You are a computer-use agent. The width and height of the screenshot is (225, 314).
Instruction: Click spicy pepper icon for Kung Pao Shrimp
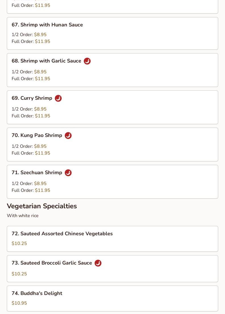pyautogui.click(x=68, y=136)
